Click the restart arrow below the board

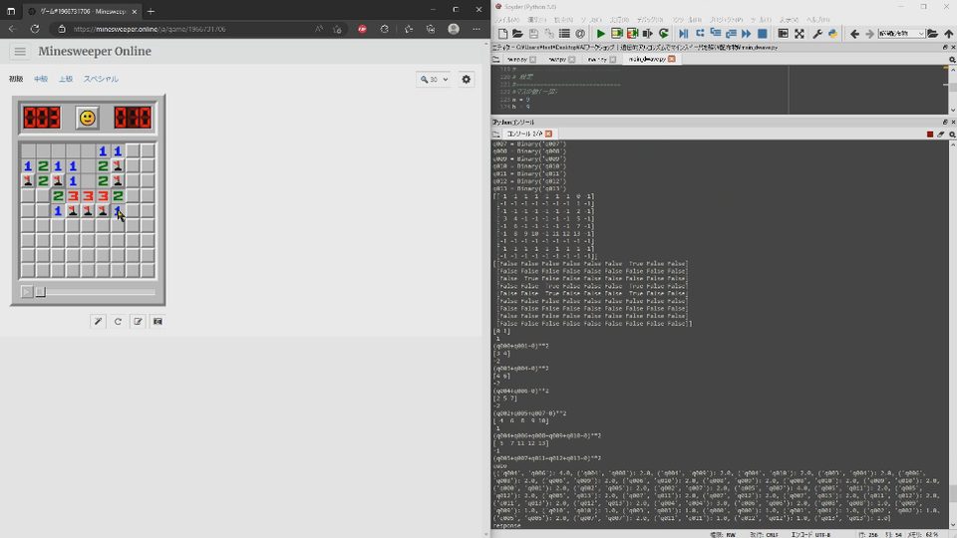118,322
